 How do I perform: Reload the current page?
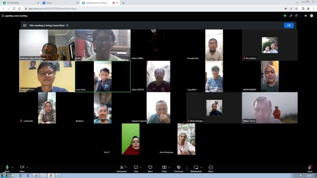pyautogui.click(x=14, y=9)
